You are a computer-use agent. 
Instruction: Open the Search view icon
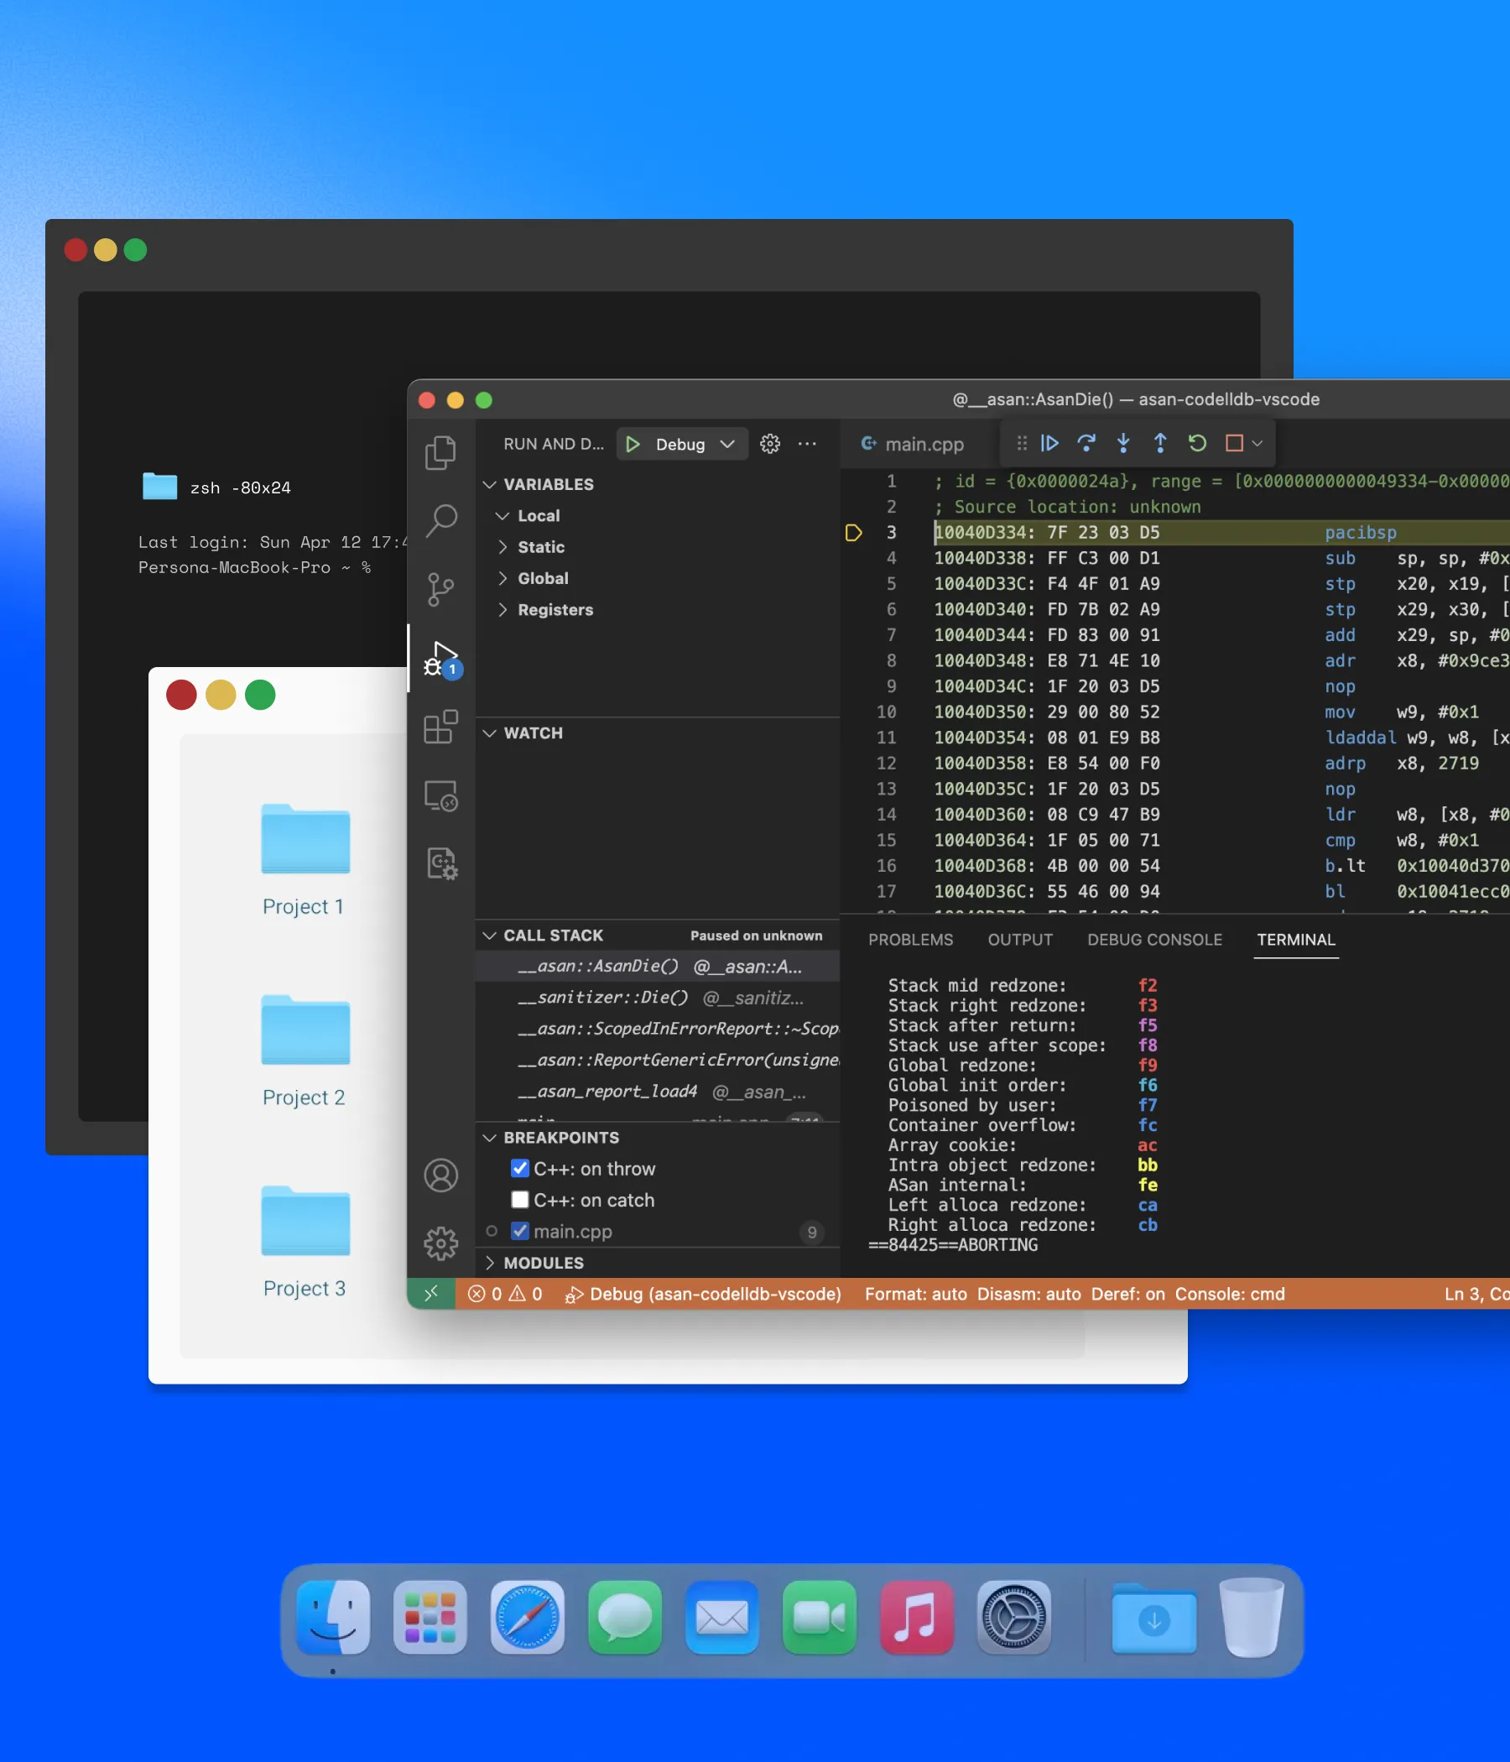click(440, 519)
